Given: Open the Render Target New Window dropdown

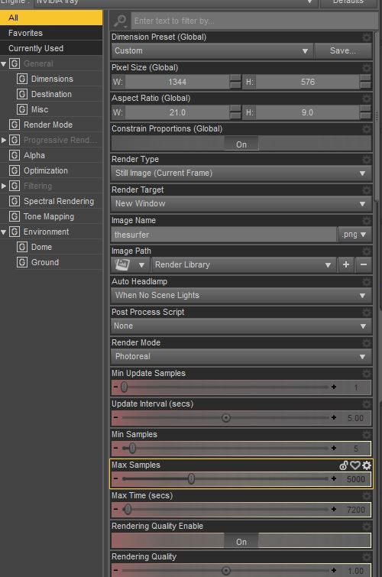Looking at the screenshot, I should tap(241, 203).
